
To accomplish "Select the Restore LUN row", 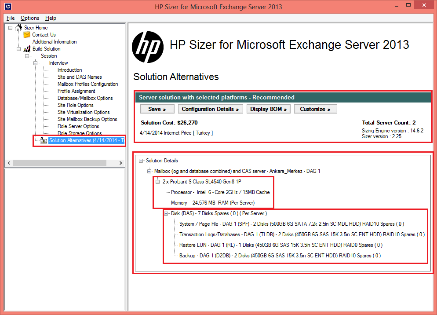I will tap(281, 245).
